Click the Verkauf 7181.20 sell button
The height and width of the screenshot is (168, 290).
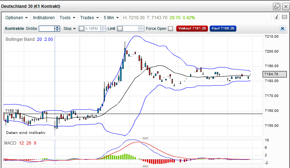coord(192,28)
